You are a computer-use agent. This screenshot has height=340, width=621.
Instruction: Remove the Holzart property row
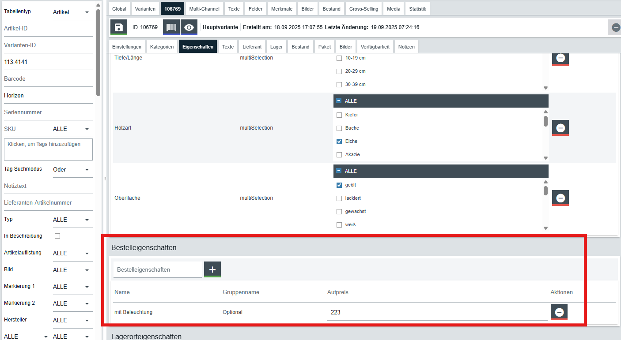[x=560, y=128]
